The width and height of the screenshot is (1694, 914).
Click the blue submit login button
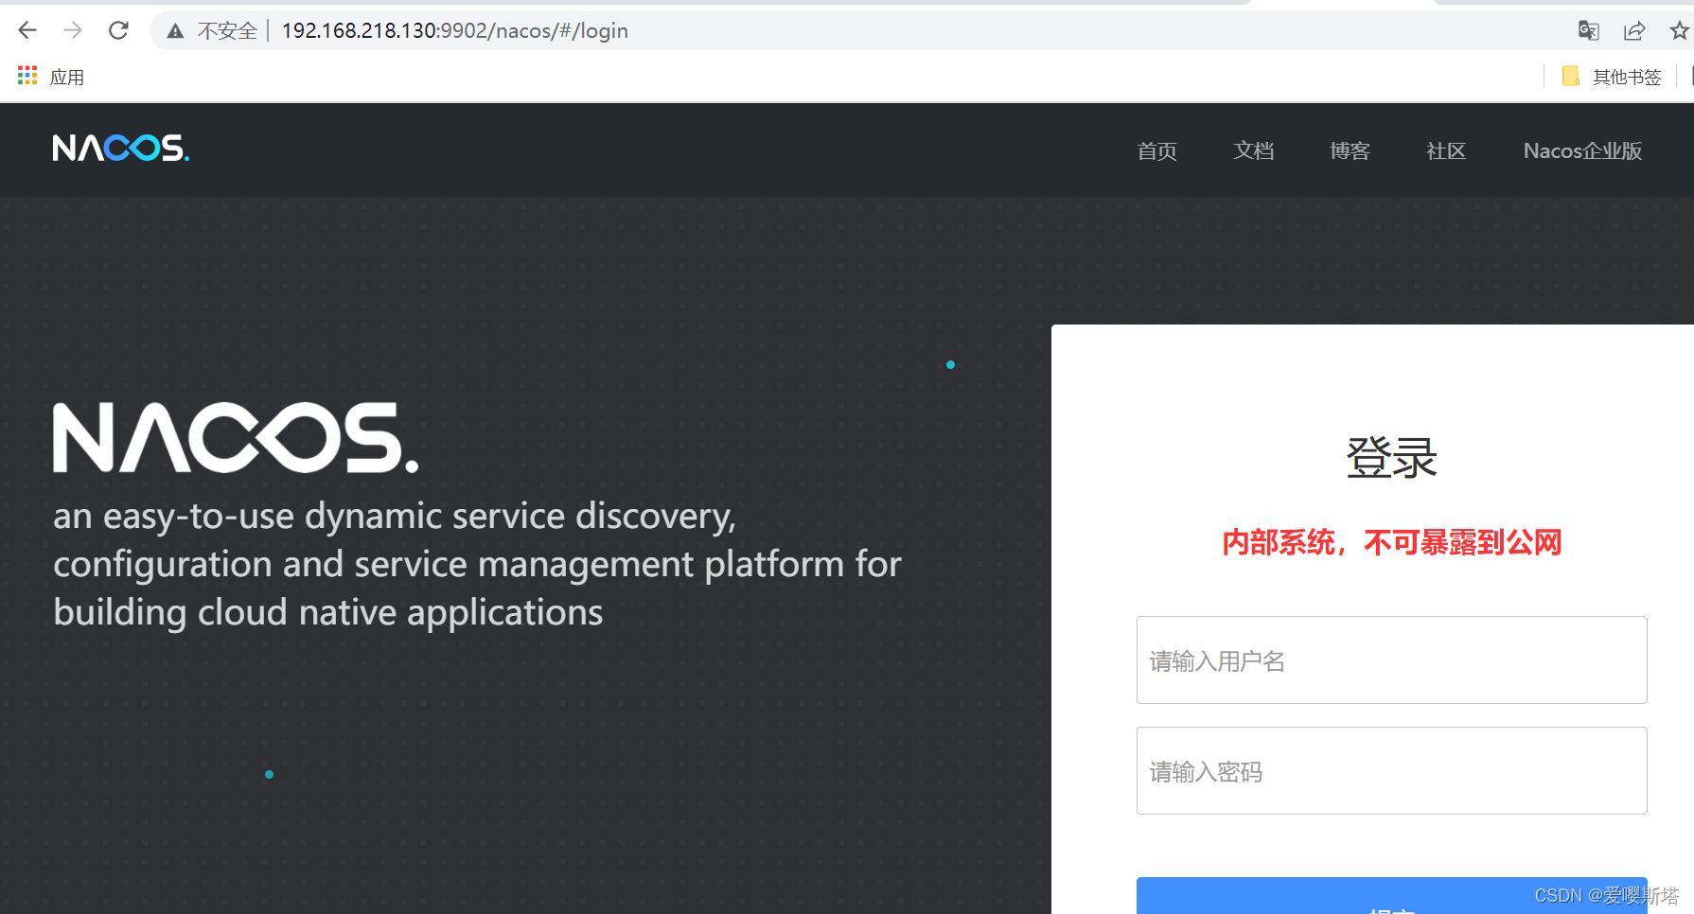tap(1391, 896)
